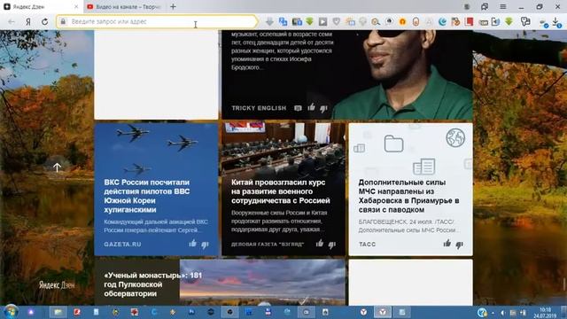Click the red square extension icon
Screen dimensions: 567x319
(x=469, y=21)
